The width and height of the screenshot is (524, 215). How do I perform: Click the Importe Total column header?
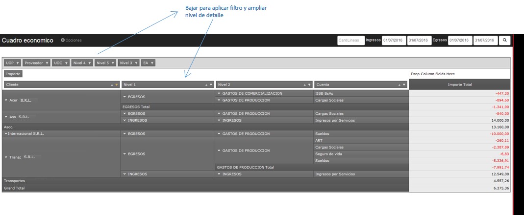459,85
